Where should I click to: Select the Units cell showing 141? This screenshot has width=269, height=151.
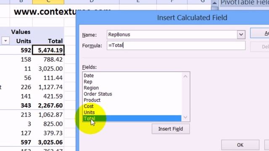click(x=21, y=96)
